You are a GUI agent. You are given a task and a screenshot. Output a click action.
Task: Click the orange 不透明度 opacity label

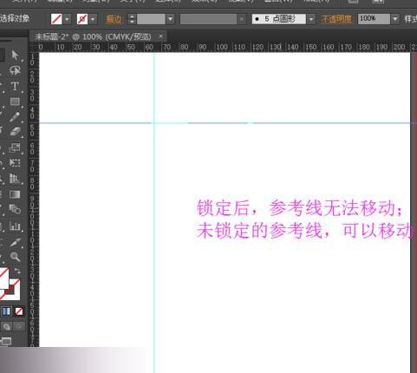(337, 19)
